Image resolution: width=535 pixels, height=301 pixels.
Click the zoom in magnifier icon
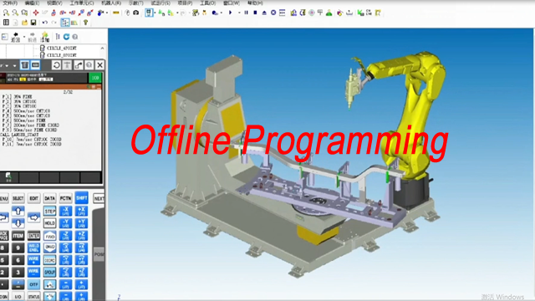(x=6, y=13)
